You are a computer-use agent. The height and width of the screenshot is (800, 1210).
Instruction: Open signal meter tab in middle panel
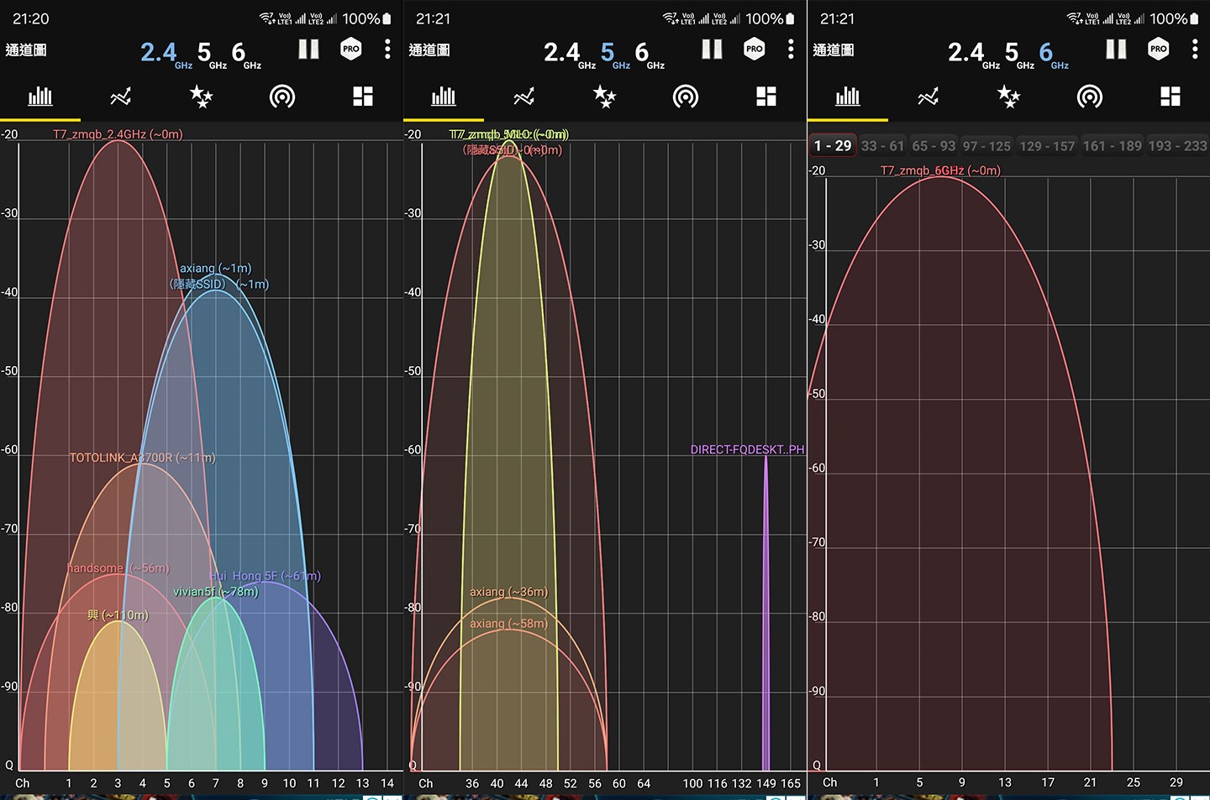pos(686,97)
